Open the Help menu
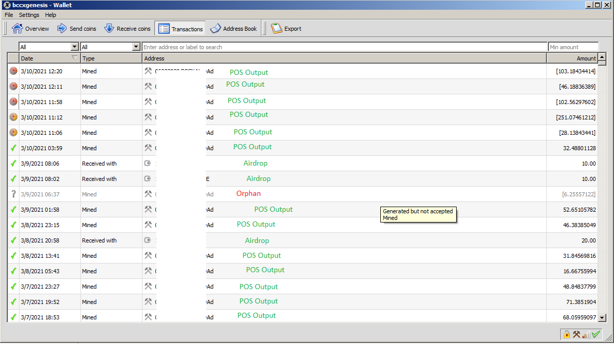The height and width of the screenshot is (344, 614). coord(51,15)
